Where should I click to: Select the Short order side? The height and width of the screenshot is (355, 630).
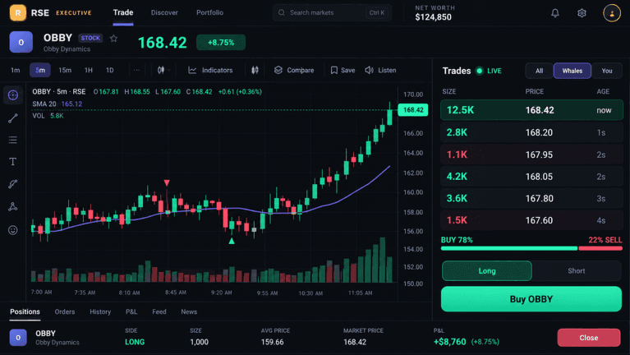[576, 270]
